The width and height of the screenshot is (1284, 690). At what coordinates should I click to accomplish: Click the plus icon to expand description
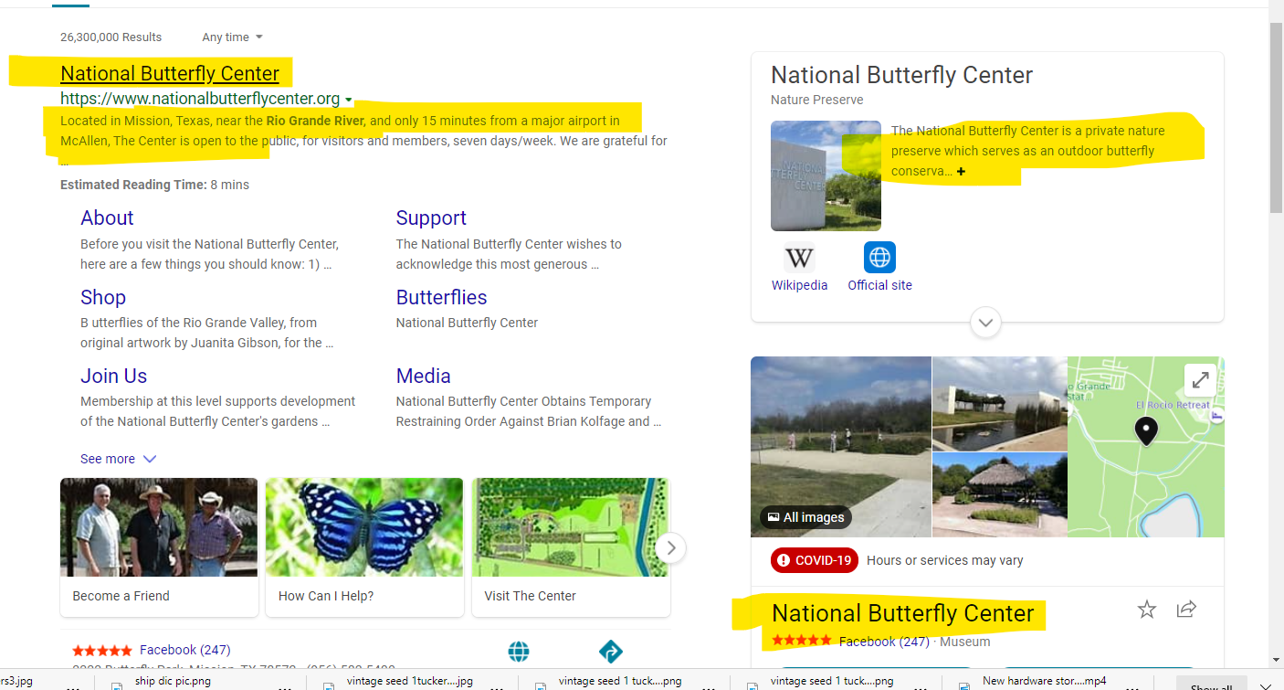tap(961, 172)
